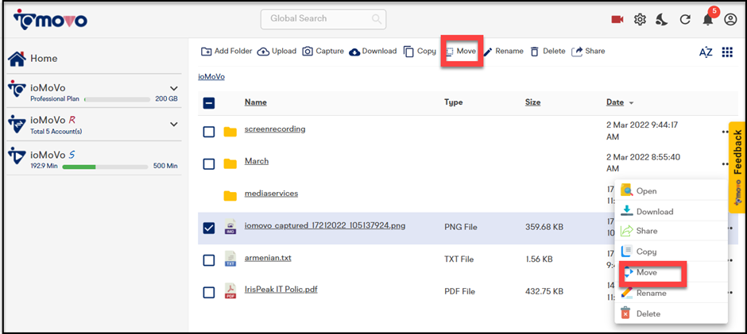
Task: Choose Open in context menu
Action: point(671,190)
